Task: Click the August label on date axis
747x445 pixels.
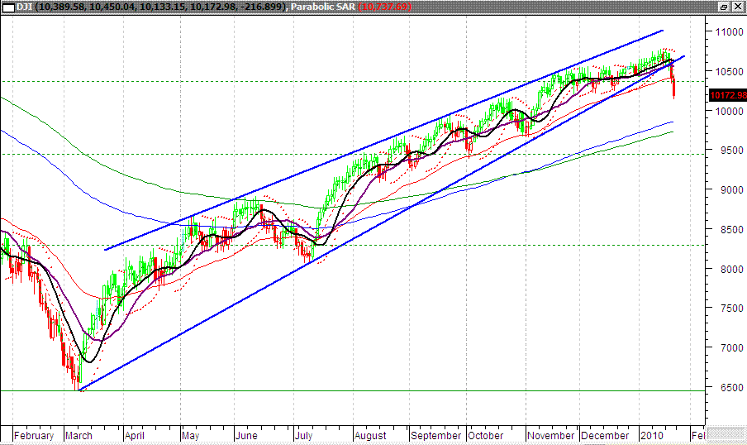Action: point(370,435)
